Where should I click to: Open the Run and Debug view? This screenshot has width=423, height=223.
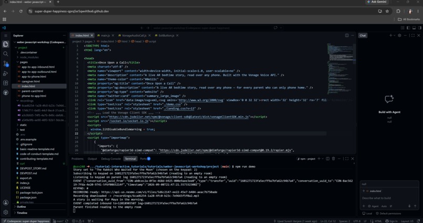pyautogui.click(x=5, y=73)
